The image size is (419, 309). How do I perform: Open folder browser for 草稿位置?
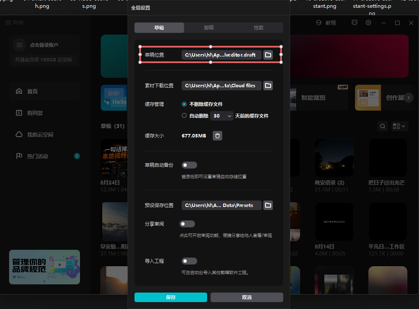[268, 55]
